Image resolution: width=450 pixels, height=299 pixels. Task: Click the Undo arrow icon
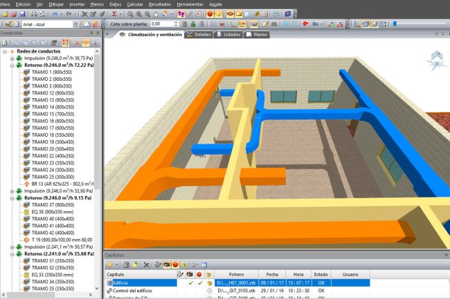pyautogui.click(x=55, y=14)
